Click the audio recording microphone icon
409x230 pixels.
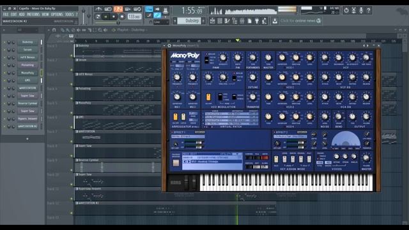(361, 10)
